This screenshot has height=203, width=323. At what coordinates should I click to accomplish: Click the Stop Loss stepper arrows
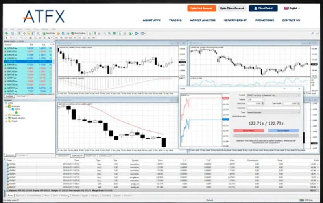coord(263,104)
